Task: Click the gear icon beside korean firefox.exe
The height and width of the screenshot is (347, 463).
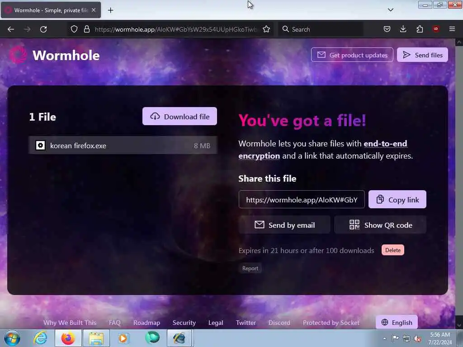Action: pyautogui.click(x=40, y=145)
